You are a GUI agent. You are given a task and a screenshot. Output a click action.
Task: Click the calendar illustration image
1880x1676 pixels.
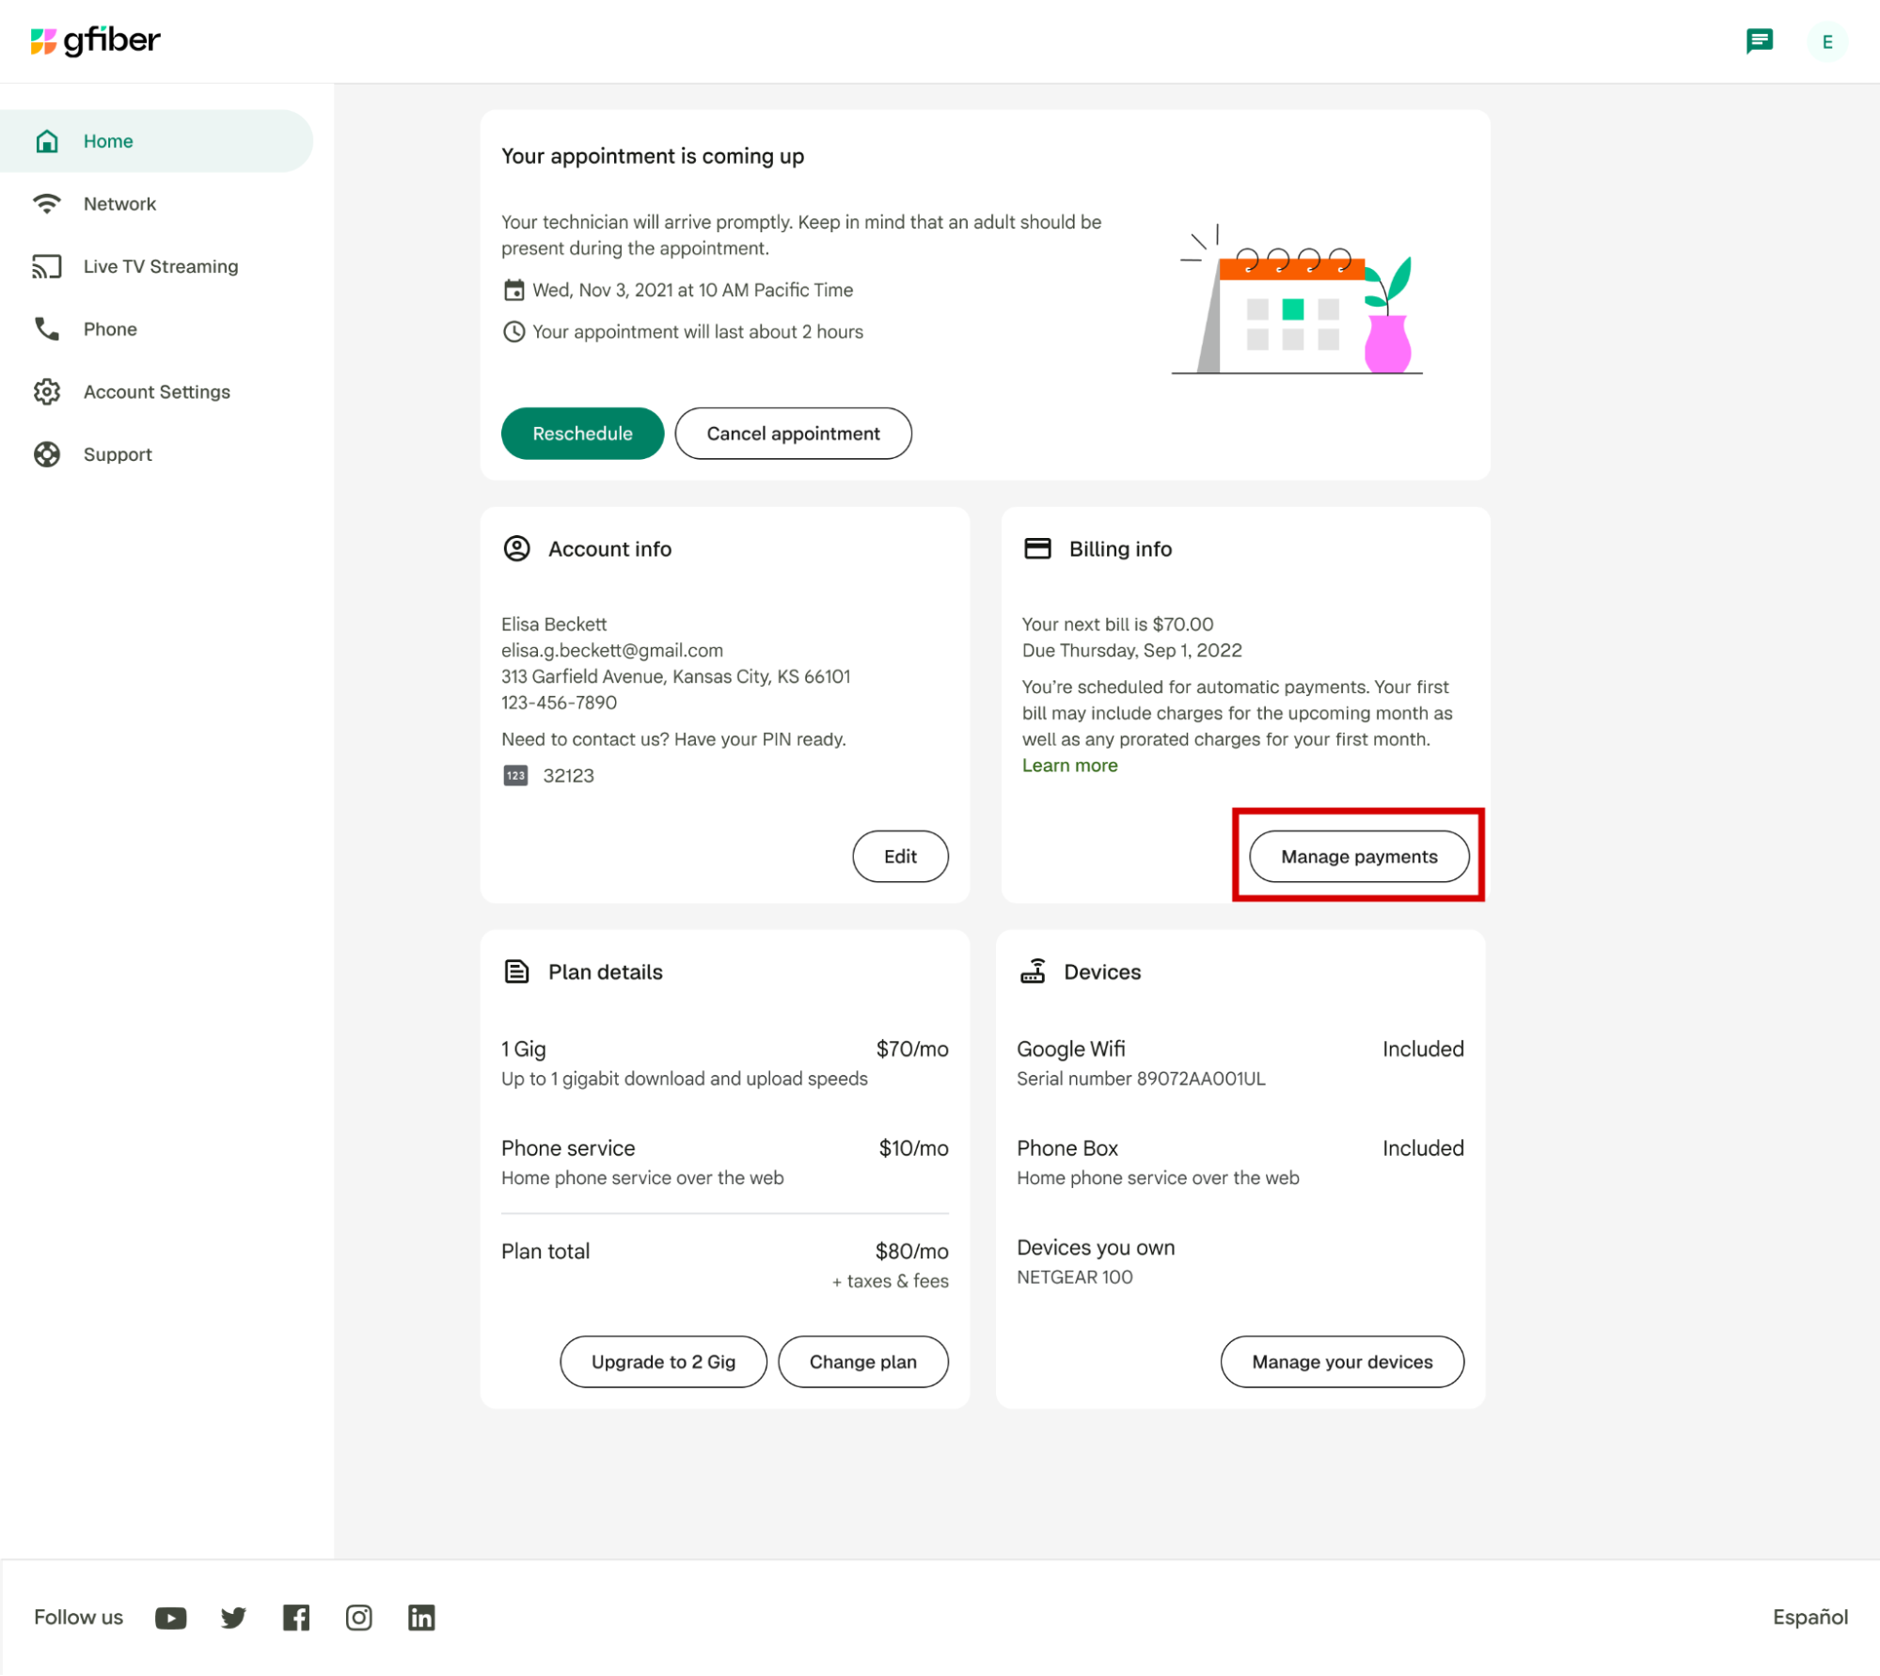(1296, 299)
